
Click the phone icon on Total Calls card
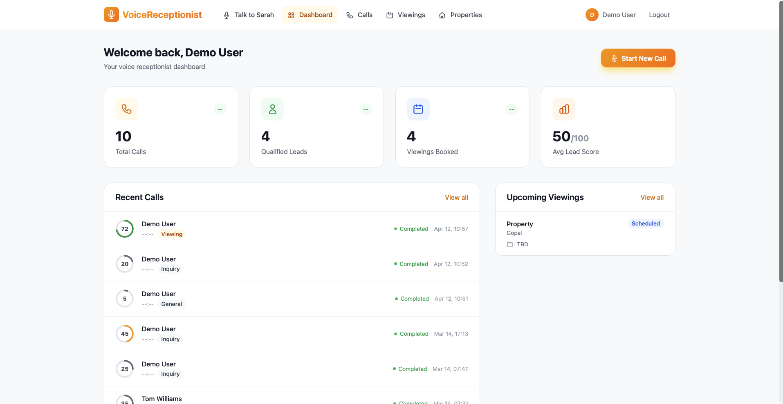point(127,109)
